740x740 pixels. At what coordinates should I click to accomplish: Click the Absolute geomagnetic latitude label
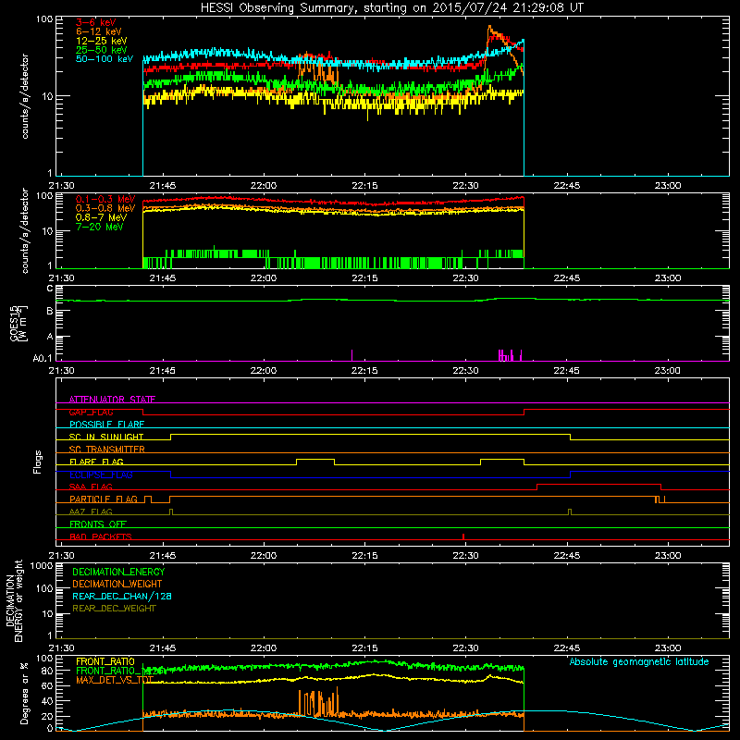tap(639, 662)
